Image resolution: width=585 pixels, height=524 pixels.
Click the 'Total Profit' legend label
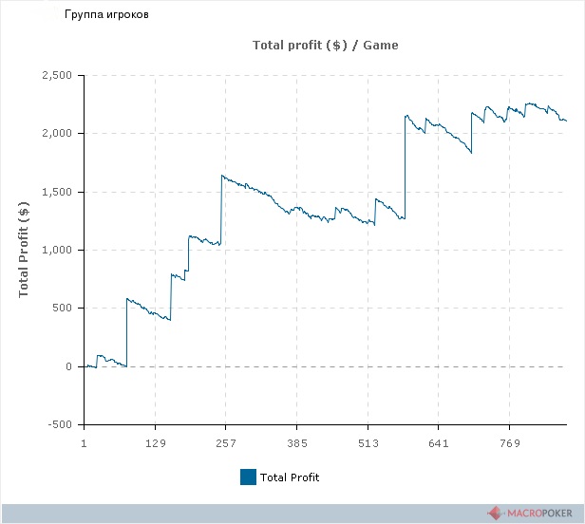[x=290, y=477]
